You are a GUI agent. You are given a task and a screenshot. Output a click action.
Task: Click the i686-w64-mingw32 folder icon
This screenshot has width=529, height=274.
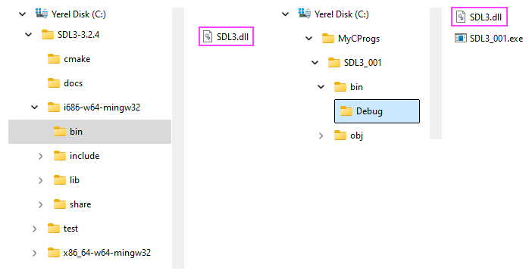pos(54,107)
